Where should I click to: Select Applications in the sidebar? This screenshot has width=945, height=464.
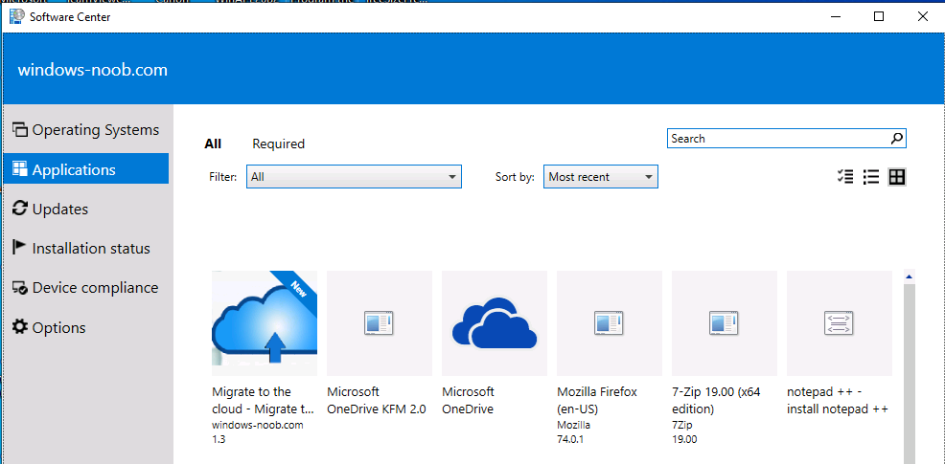tap(86, 169)
